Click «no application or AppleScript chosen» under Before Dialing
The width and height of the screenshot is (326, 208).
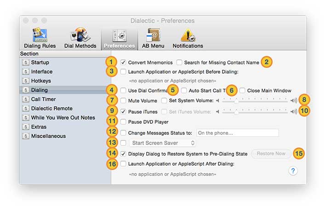click(172, 81)
